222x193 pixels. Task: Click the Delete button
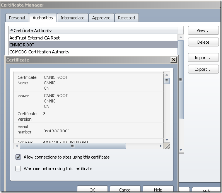tap(203, 42)
